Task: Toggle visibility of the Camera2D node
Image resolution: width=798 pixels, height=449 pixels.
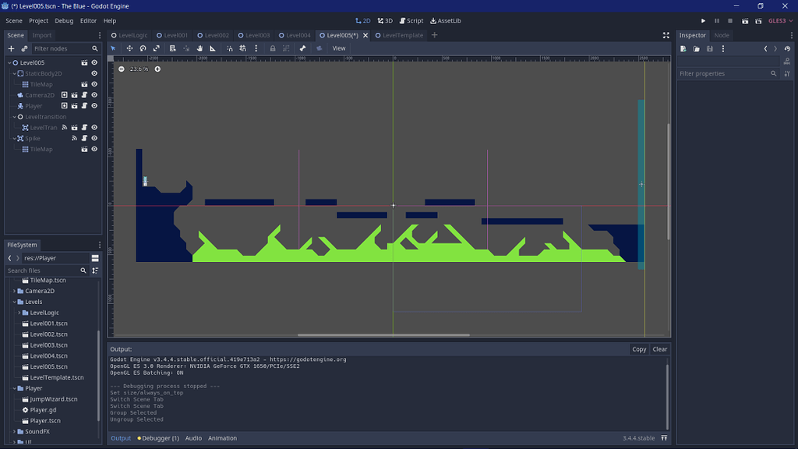Action: click(x=94, y=95)
